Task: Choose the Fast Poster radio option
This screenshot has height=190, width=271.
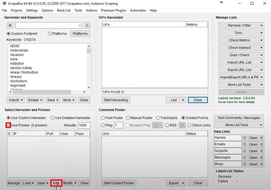Action: point(103,118)
